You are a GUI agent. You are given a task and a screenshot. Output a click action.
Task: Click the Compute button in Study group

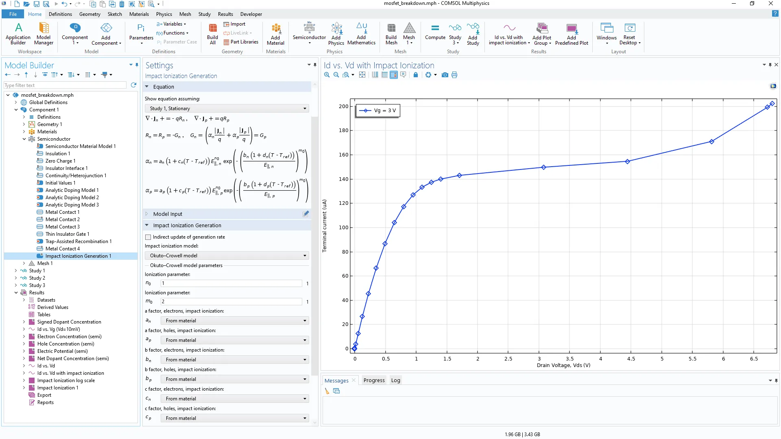(x=435, y=32)
